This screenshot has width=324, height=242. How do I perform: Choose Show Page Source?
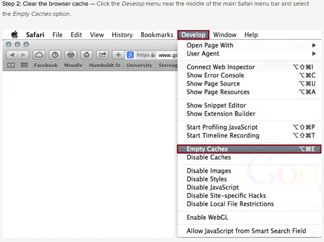click(250, 84)
